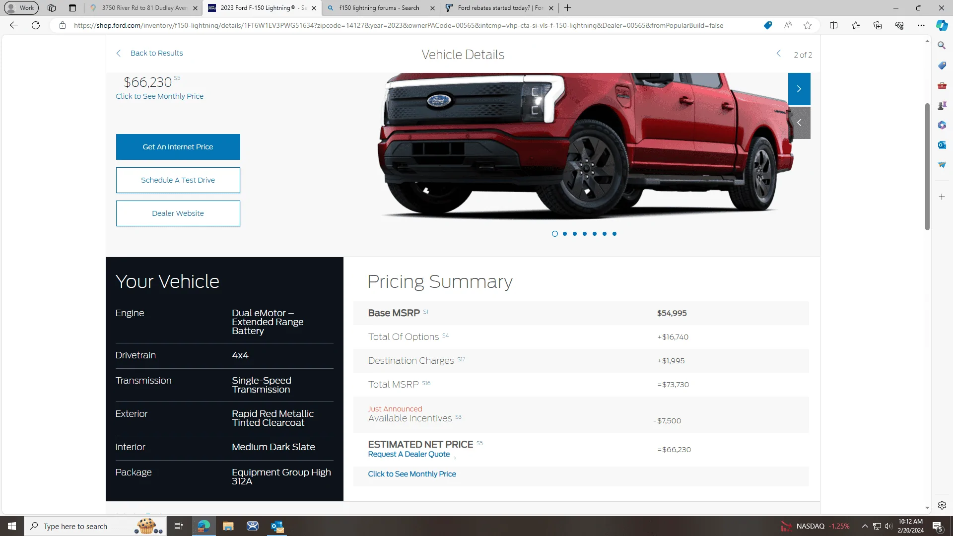Click the Get An Internet Price button
Screen dimensions: 953x536
178,147
